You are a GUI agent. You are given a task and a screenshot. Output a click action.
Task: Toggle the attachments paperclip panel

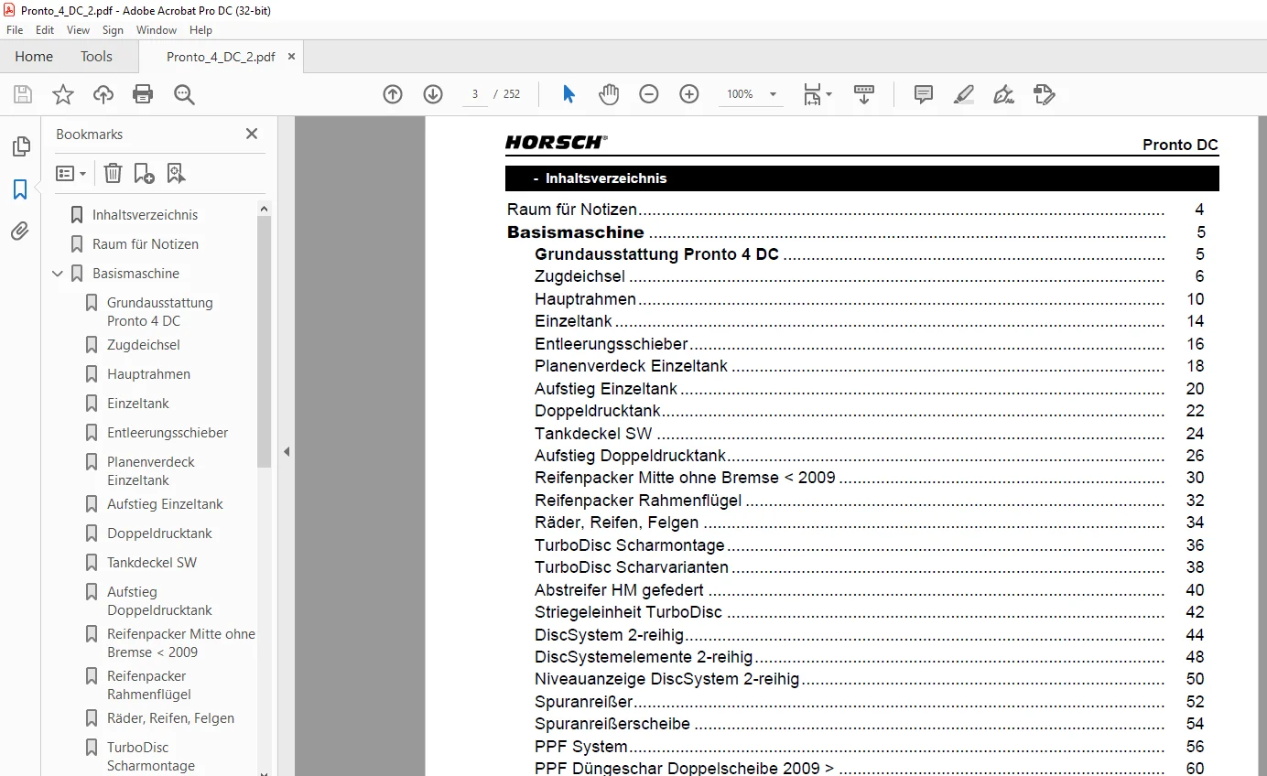pos(20,232)
